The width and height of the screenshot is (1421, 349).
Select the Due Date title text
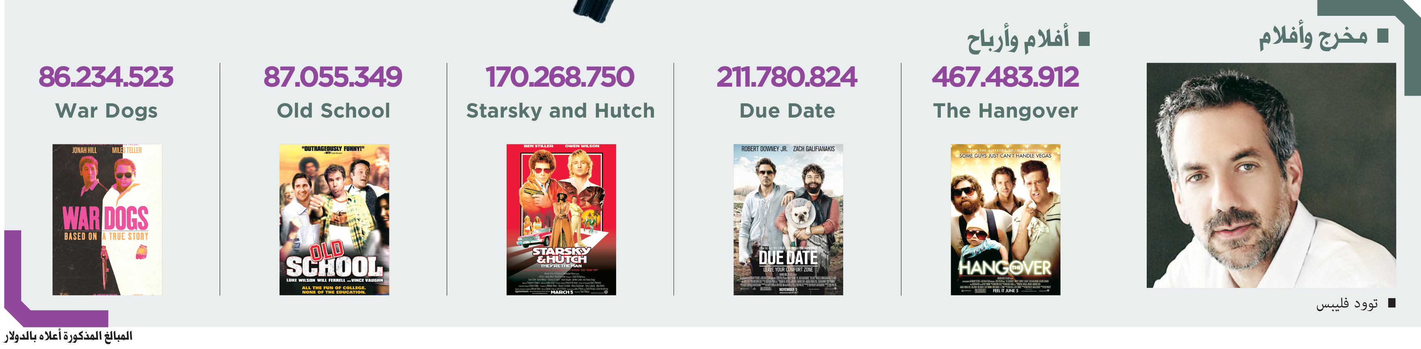pos(787,111)
